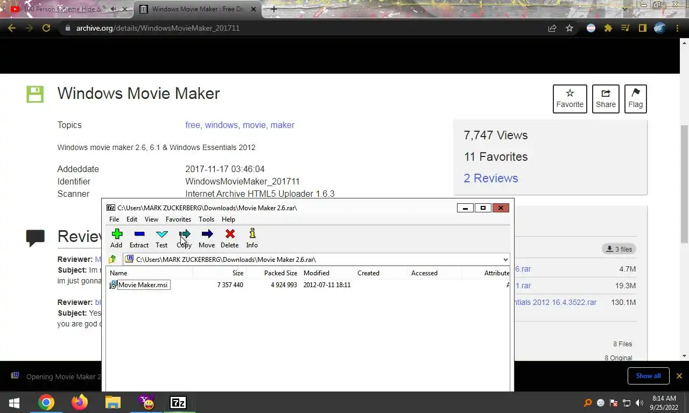The height and width of the screenshot is (413, 689).
Task: Click the 'maker' topic link
Action: coord(283,125)
